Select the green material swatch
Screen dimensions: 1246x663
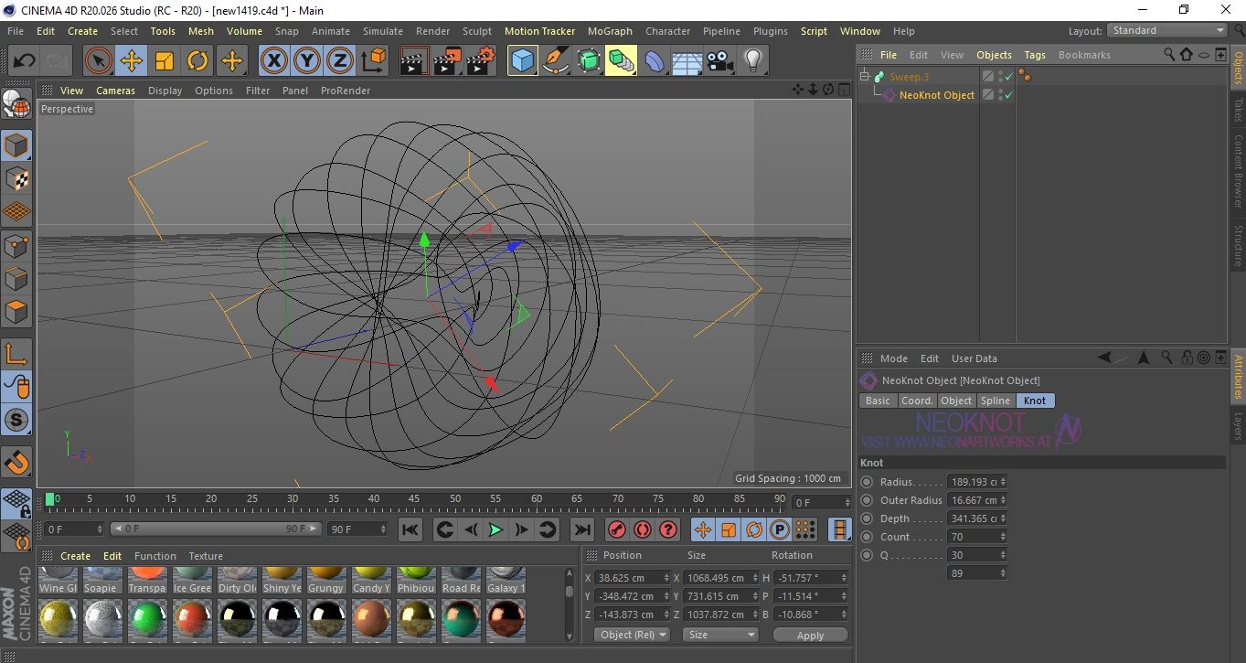click(x=145, y=619)
